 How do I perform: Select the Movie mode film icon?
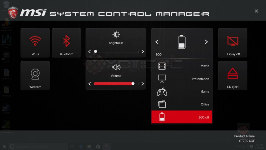point(162,66)
